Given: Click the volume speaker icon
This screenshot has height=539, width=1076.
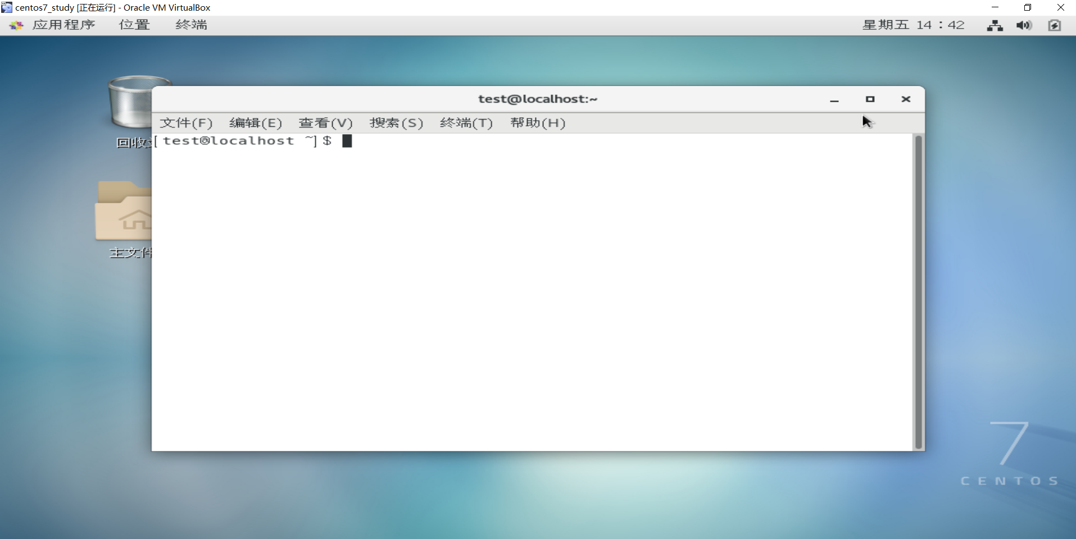Looking at the screenshot, I should click(1024, 25).
